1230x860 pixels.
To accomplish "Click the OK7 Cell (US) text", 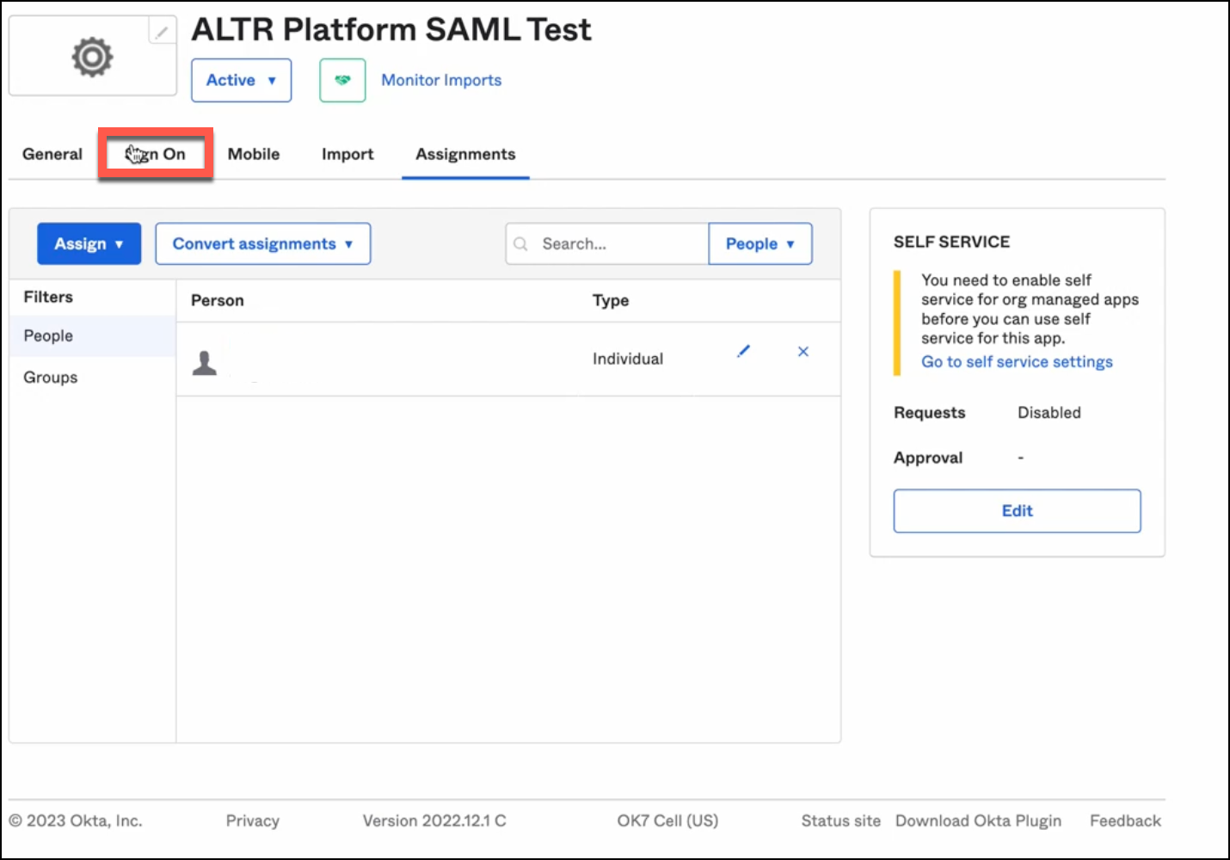I will (667, 820).
